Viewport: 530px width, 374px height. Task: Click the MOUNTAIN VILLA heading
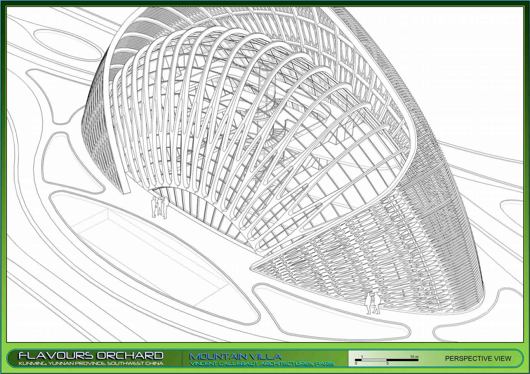point(235,356)
